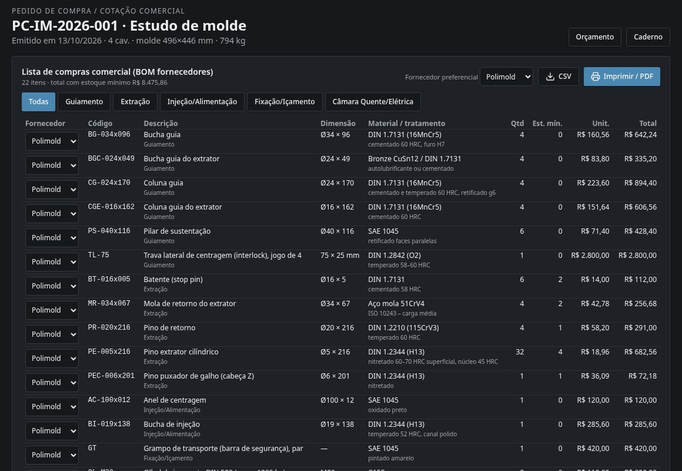The height and width of the screenshot is (471, 682).
Task: Switch to the Câmara Quente/Elétrica tab
Action: tap(373, 101)
